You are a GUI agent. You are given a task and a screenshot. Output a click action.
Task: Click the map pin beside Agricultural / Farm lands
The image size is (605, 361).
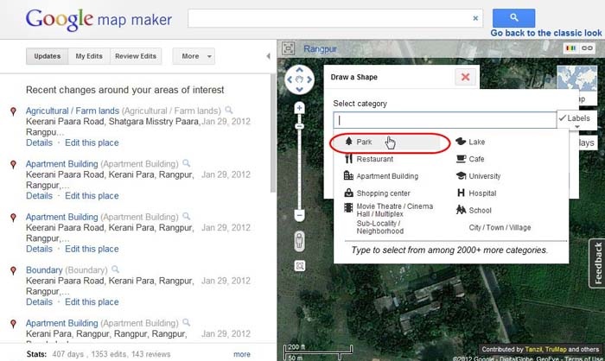click(13, 111)
